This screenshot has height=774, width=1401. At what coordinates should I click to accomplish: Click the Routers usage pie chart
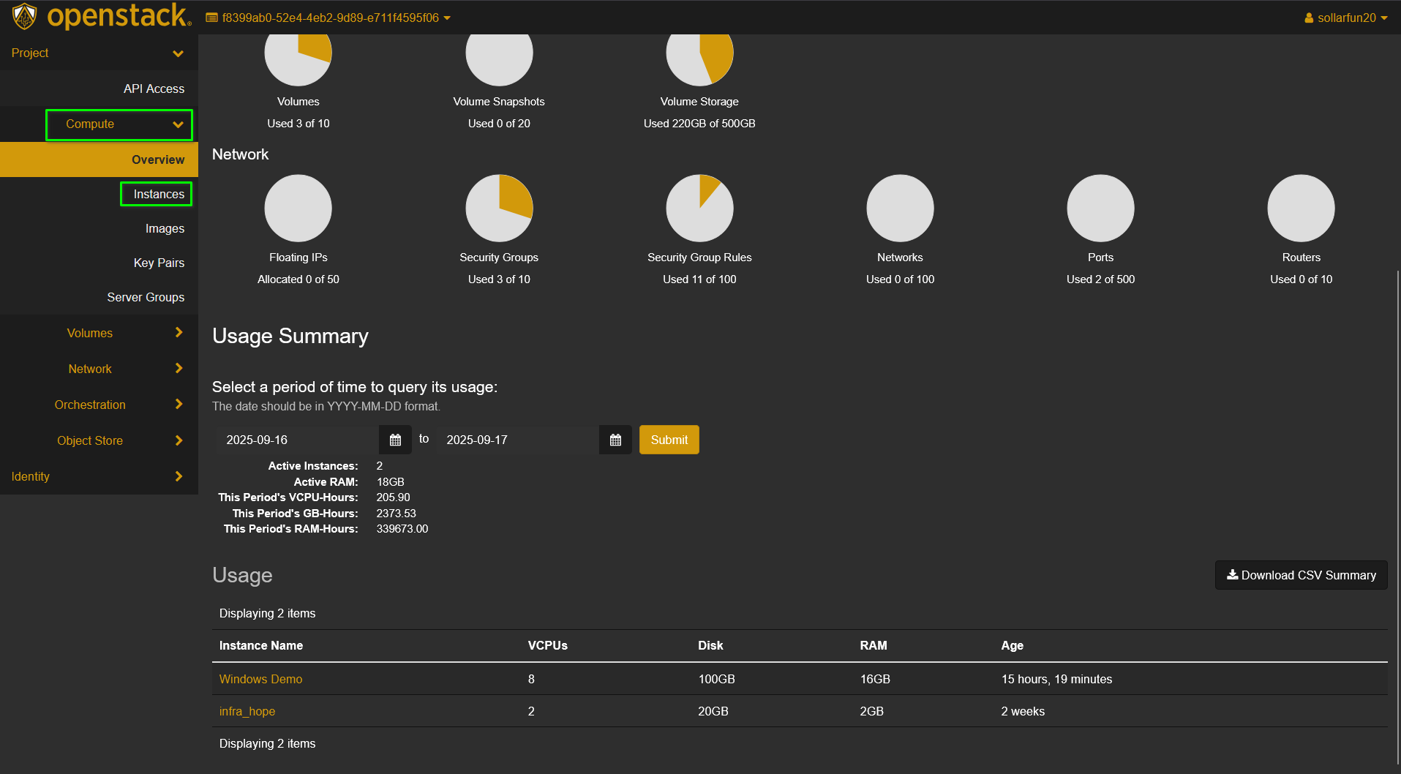click(x=1301, y=208)
